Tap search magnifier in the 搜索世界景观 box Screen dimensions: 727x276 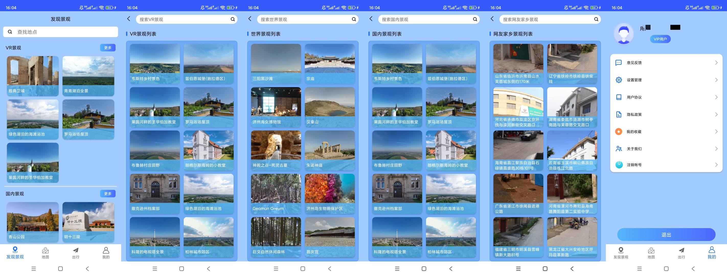pos(354,19)
